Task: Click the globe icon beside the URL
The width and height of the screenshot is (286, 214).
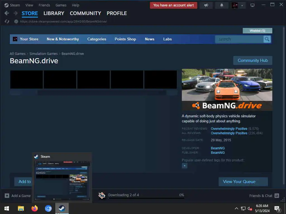Action: click(x=16, y=21)
